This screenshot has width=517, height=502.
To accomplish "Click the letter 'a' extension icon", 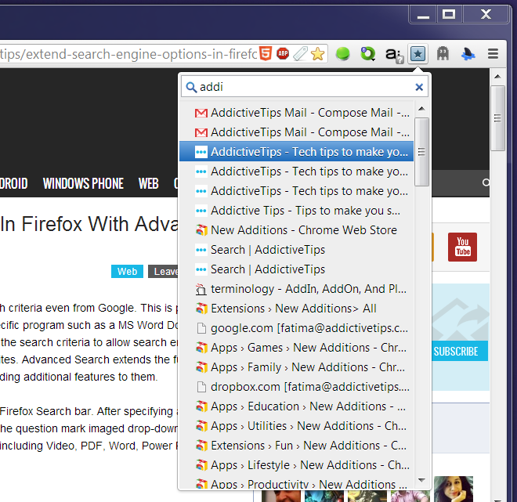I will [x=394, y=55].
